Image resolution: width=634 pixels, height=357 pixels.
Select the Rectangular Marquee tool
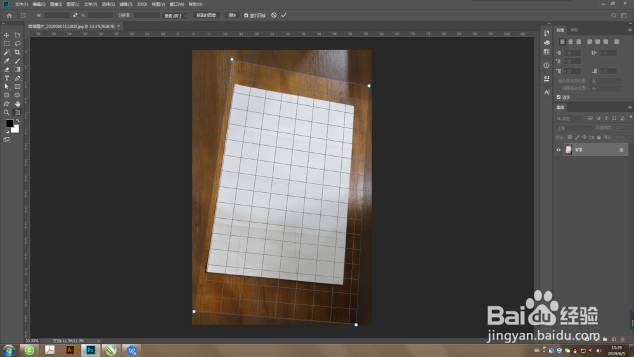(6, 44)
